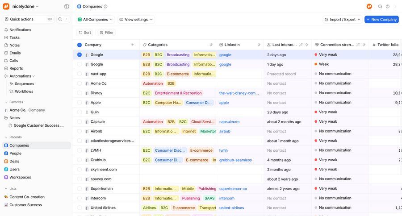
Task: Check the Capsule row checkbox
Action: click(80, 122)
